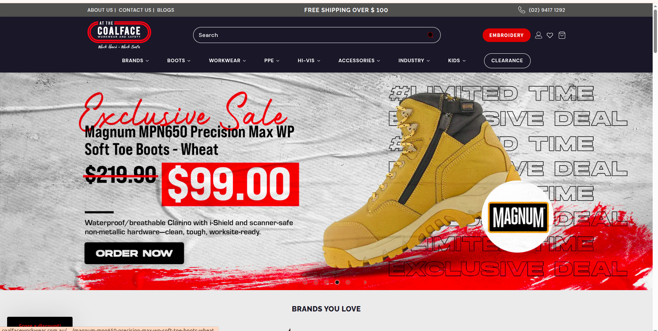Image resolution: width=658 pixels, height=331 pixels.
Task: Go to previous banner slide arrow
Action: [x=288, y=282]
